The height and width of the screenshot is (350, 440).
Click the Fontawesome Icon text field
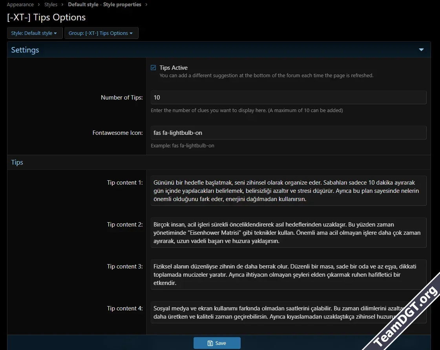[288, 133]
